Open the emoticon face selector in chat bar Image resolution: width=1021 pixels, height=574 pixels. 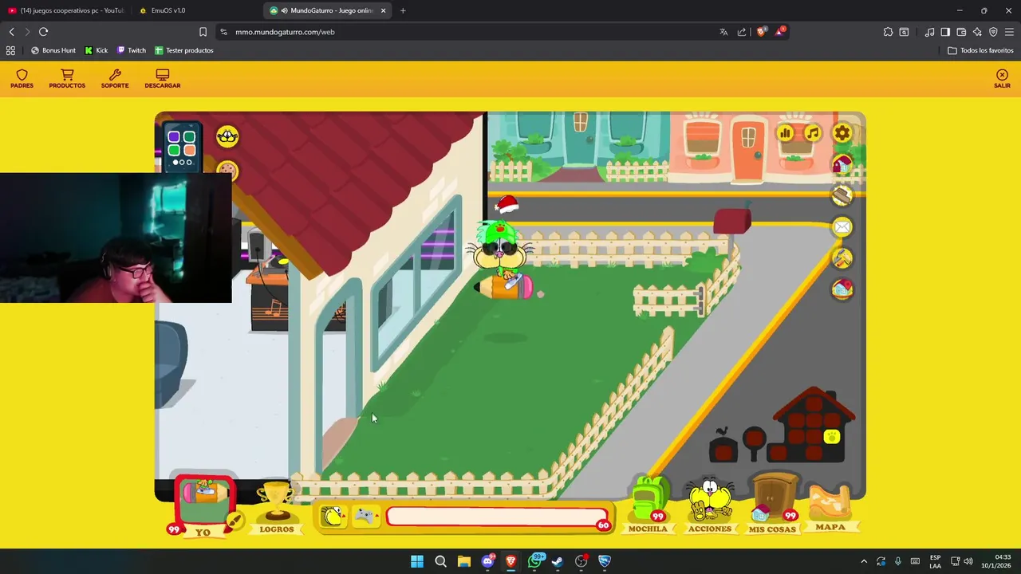[x=333, y=517]
